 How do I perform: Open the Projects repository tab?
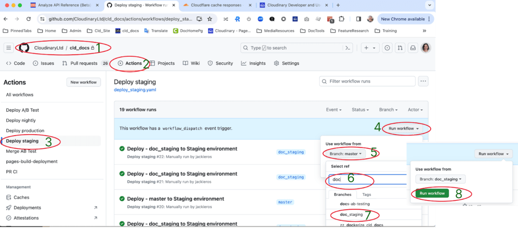pyautogui.click(x=162, y=63)
